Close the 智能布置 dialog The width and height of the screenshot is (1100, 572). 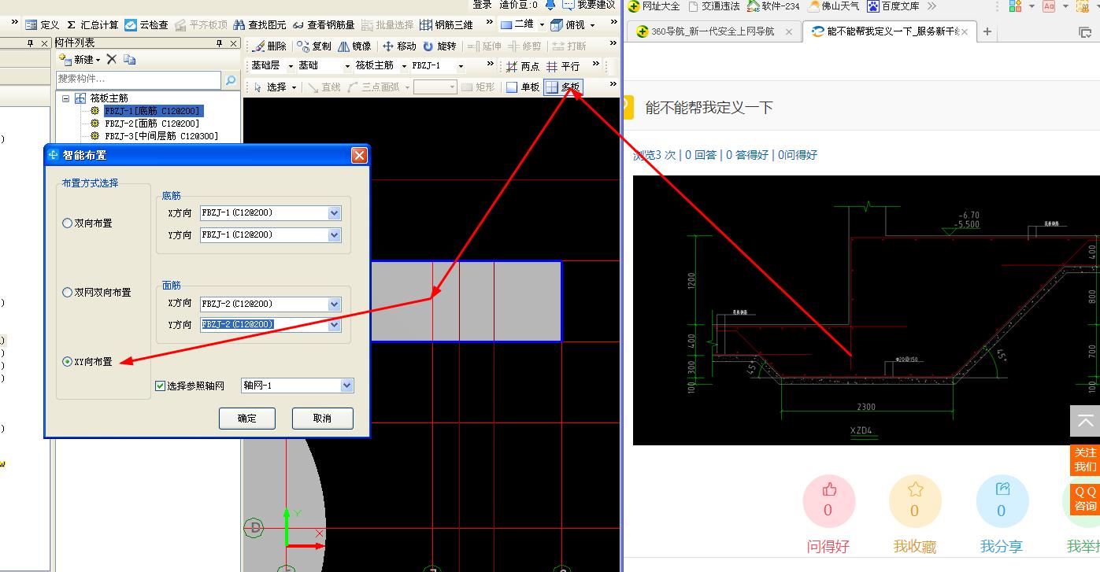(359, 156)
